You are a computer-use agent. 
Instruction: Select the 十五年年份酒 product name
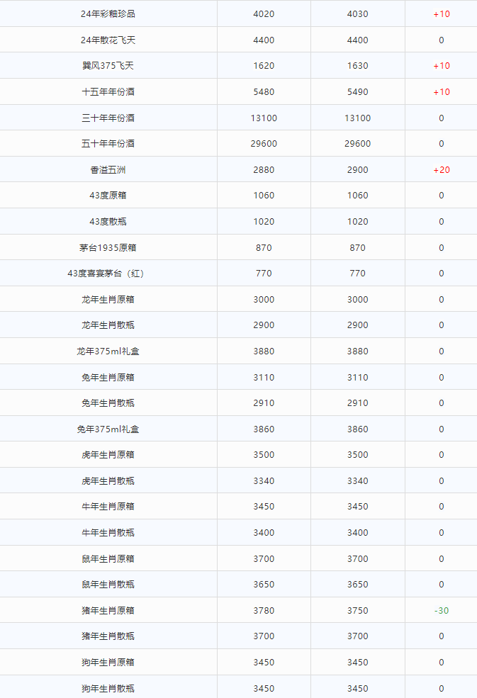108,92
